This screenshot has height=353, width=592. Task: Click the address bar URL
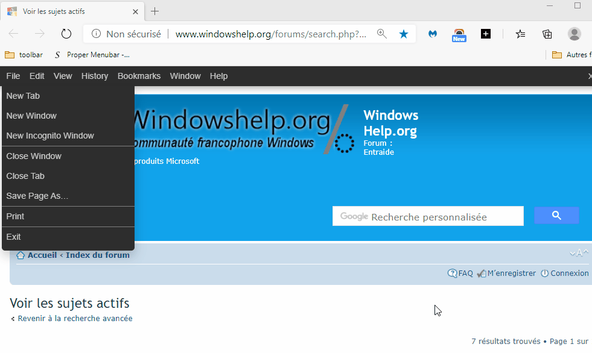[271, 34]
